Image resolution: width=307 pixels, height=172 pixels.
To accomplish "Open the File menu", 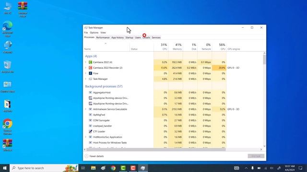I will tap(86, 32).
